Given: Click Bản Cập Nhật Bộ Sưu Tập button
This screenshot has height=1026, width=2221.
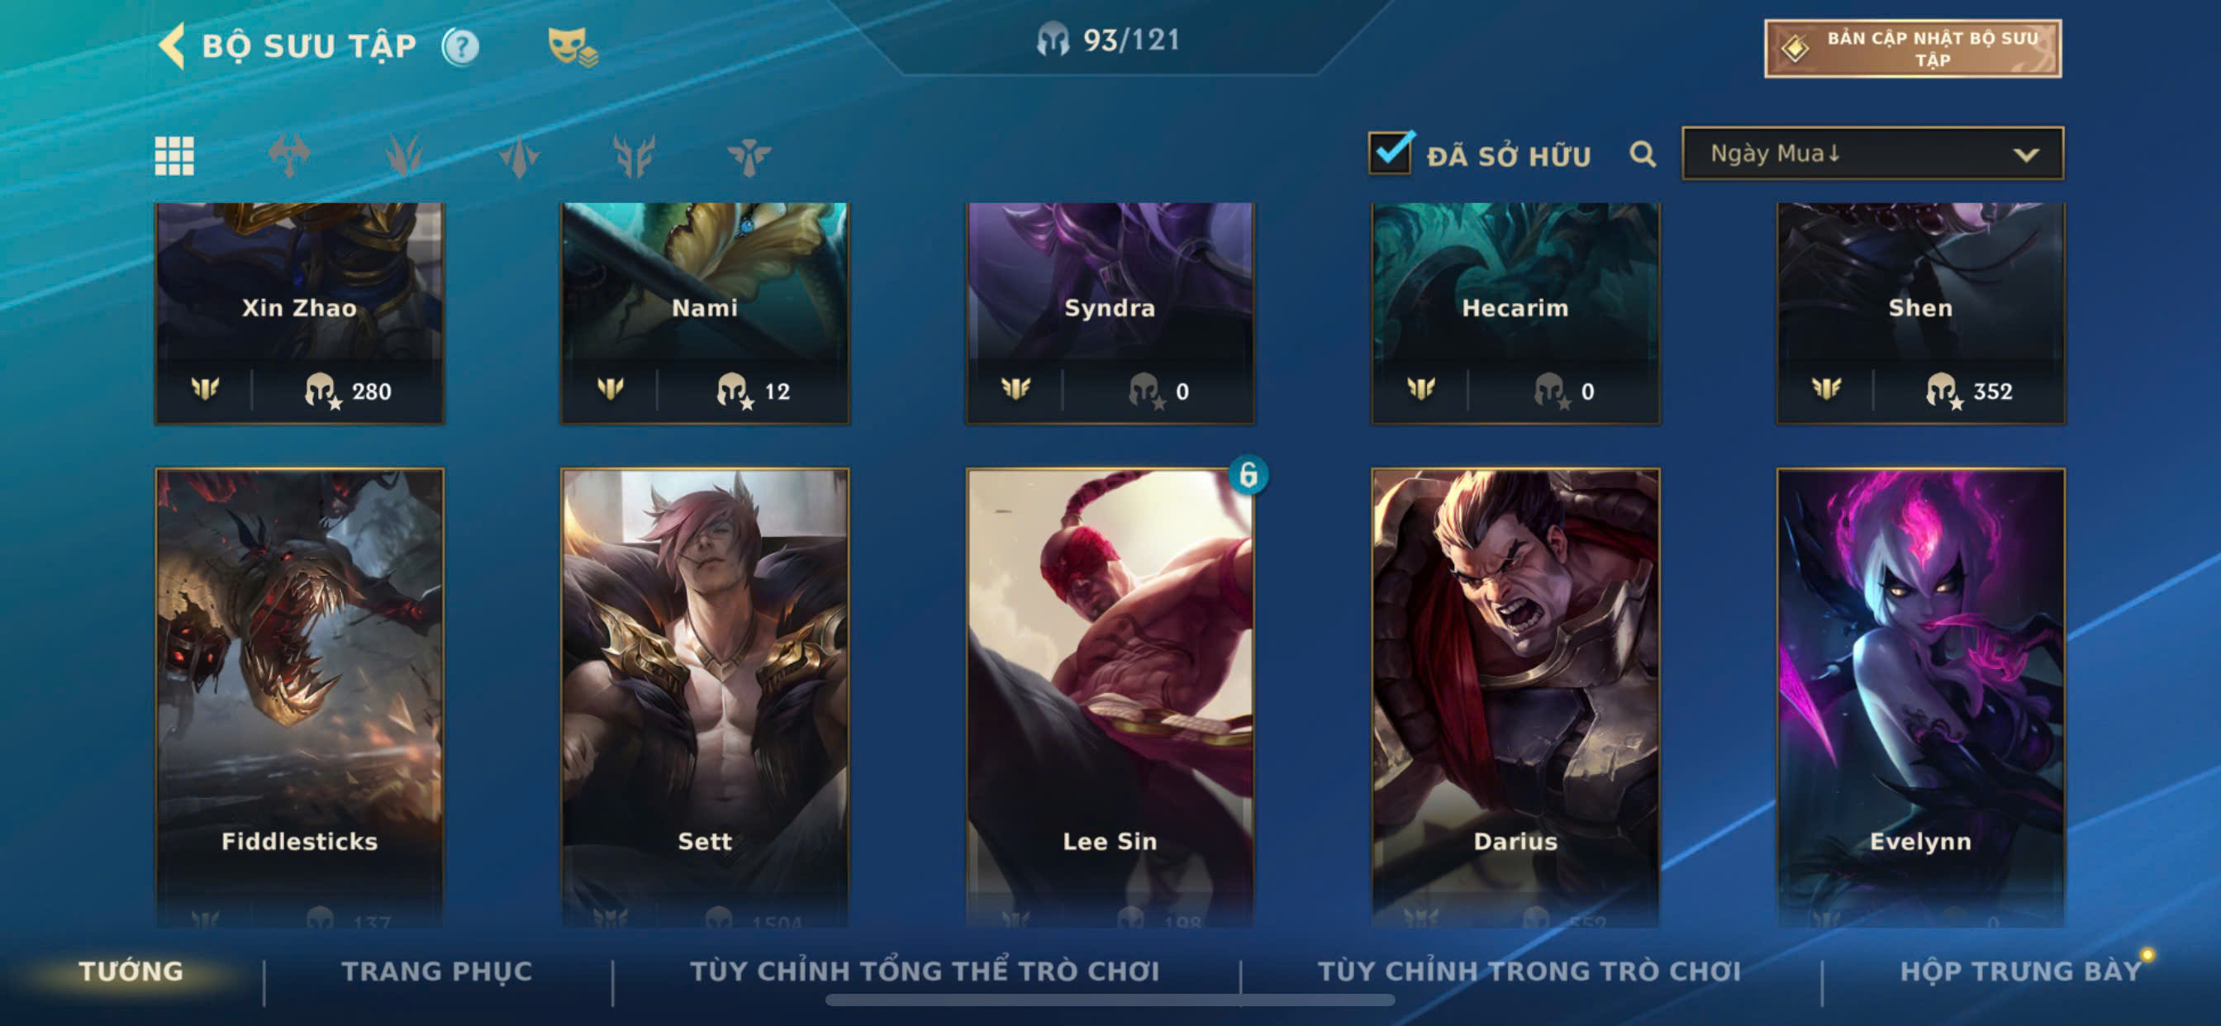Looking at the screenshot, I should 1913,48.
